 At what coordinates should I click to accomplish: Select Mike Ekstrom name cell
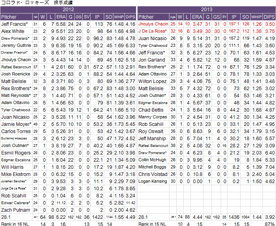click(x=16, y=174)
